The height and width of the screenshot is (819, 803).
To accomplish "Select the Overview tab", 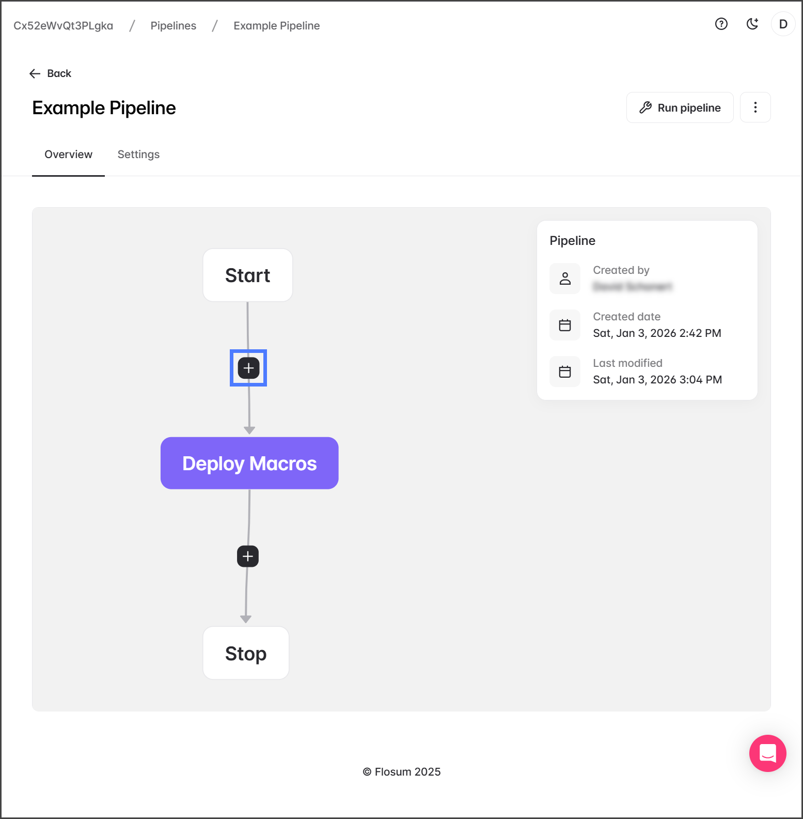I will [68, 154].
